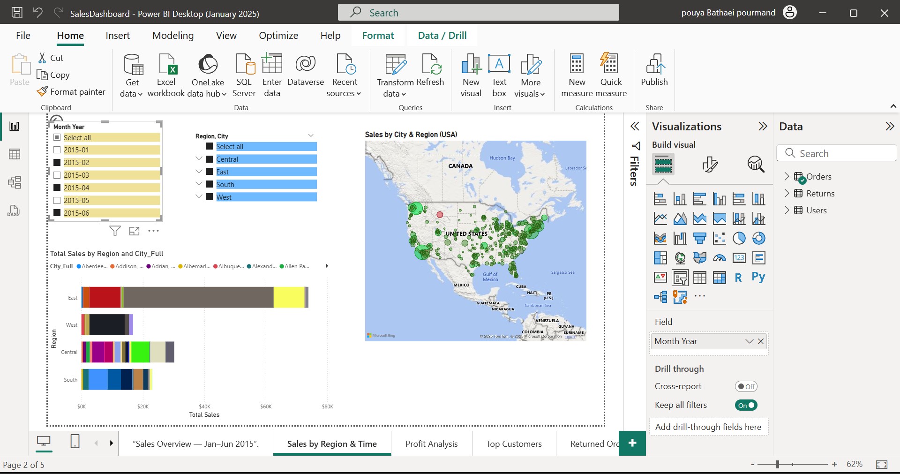Expand the Filters pane
The width and height of the screenshot is (900, 474).
click(x=635, y=126)
